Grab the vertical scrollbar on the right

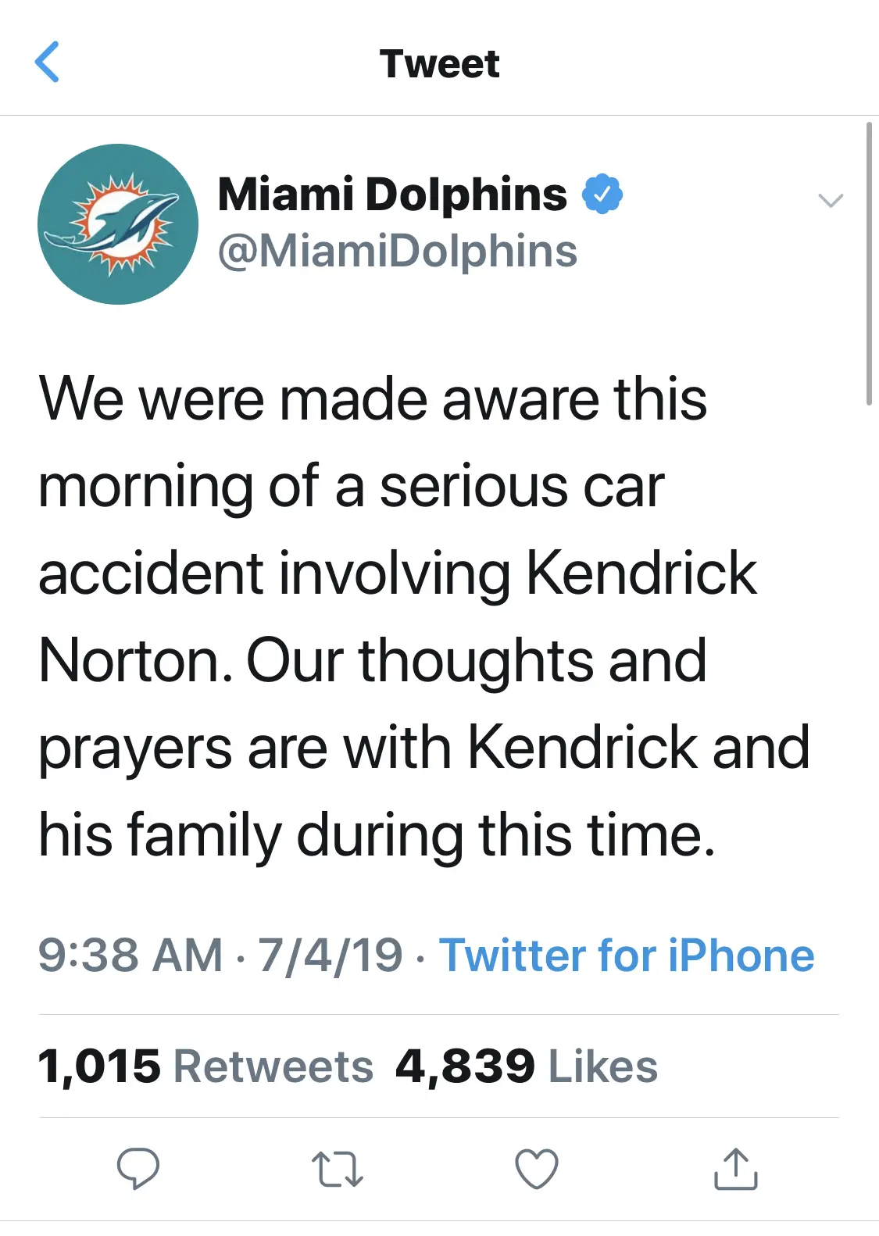869,263
